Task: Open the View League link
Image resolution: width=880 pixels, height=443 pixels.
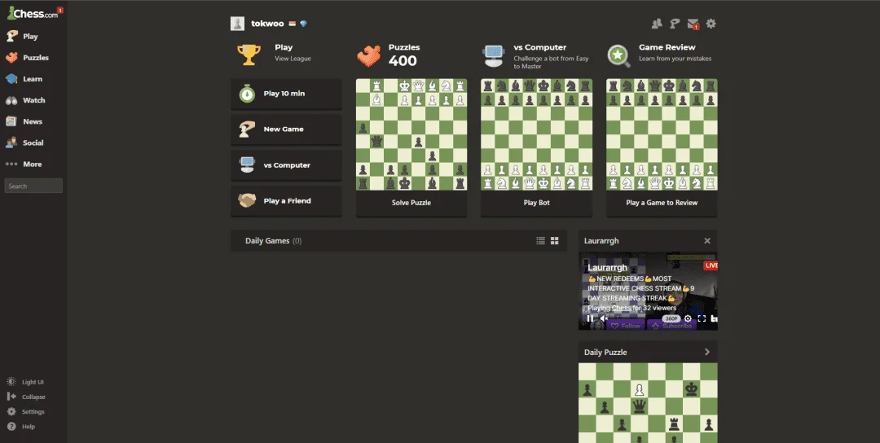Action: [293, 59]
